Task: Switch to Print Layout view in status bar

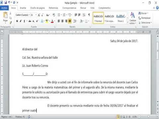Action: point(118,117)
